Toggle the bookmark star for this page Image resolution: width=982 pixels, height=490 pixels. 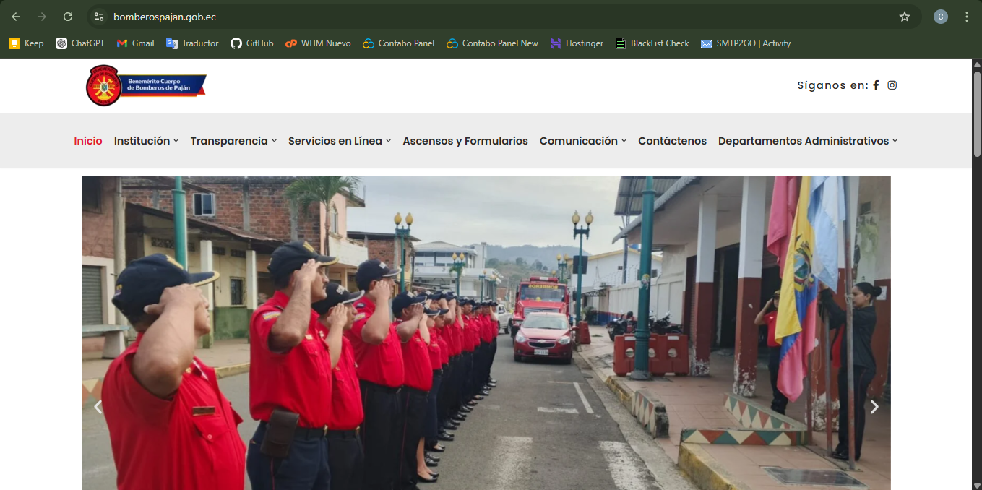(x=905, y=16)
